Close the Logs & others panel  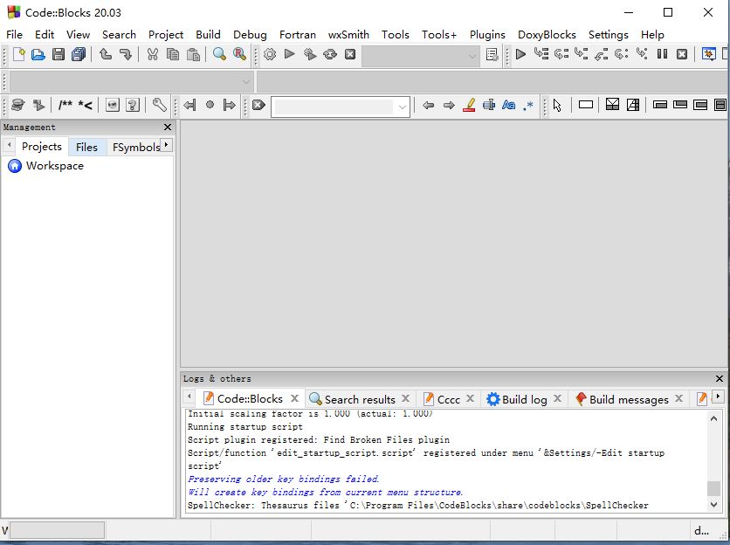(x=720, y=378)
